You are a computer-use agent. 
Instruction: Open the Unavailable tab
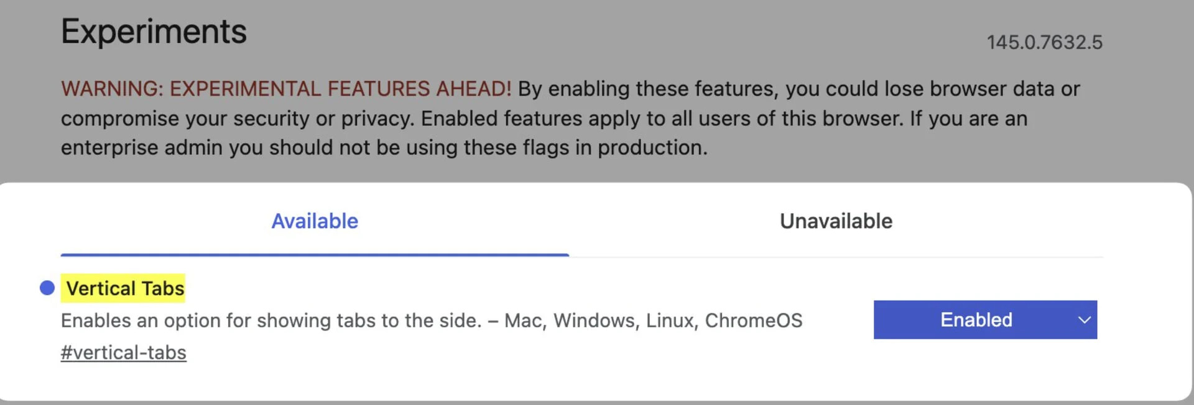[836, 221]
